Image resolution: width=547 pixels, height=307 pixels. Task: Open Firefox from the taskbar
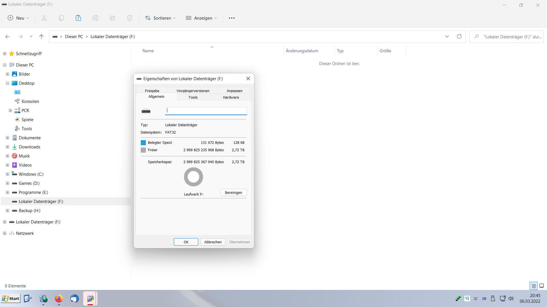pyautogui.click(x=59, y=298)
